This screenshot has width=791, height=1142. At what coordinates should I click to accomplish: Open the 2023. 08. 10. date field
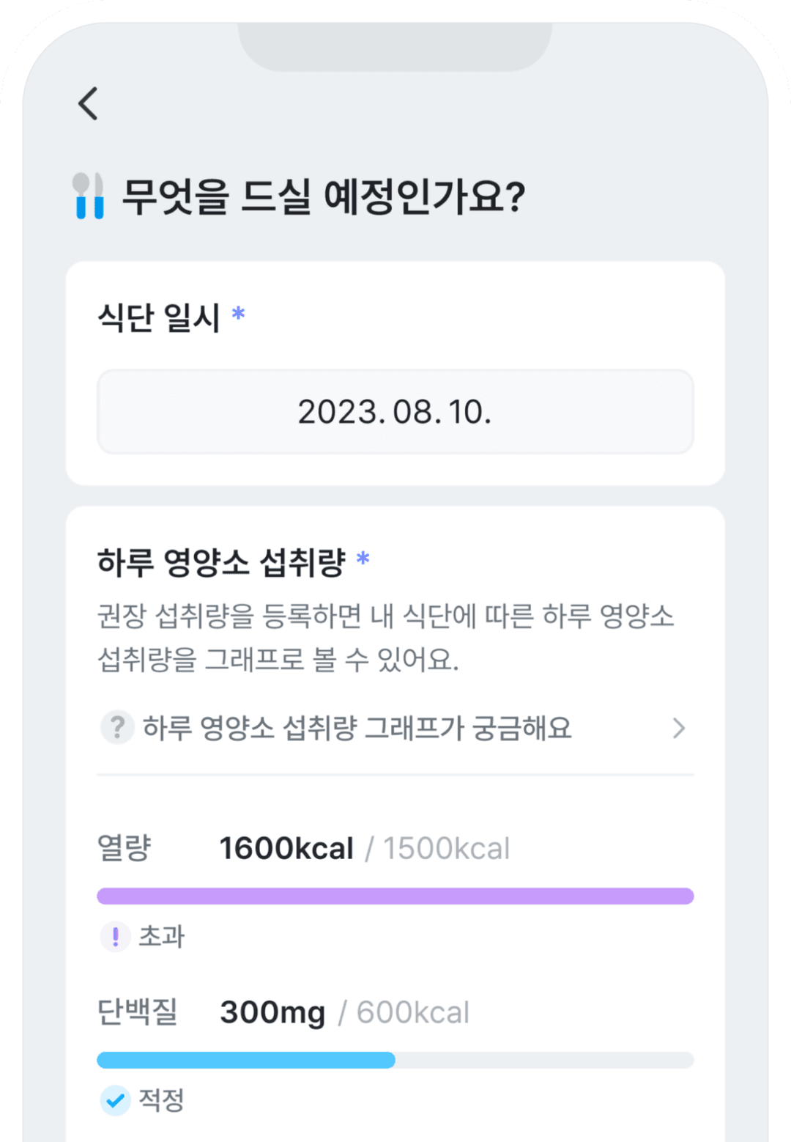pos(395,412)
